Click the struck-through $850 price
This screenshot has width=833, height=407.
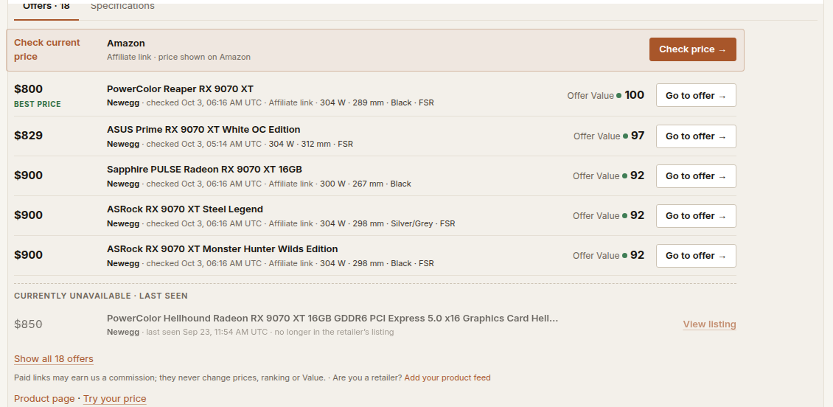pyautogui.click(x=28, y=324)
